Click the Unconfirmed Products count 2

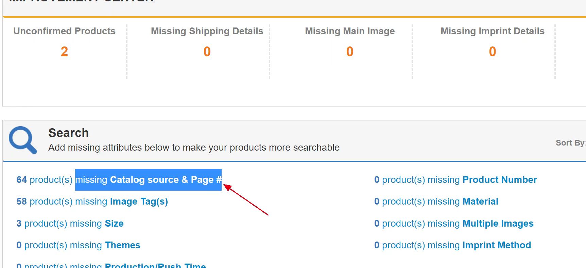point(64,52)
